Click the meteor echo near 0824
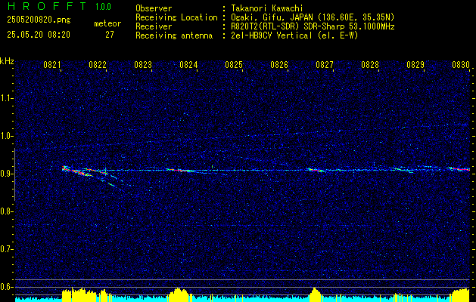The height and width of the screenshot is (302, 476). [x=179, y=171]
